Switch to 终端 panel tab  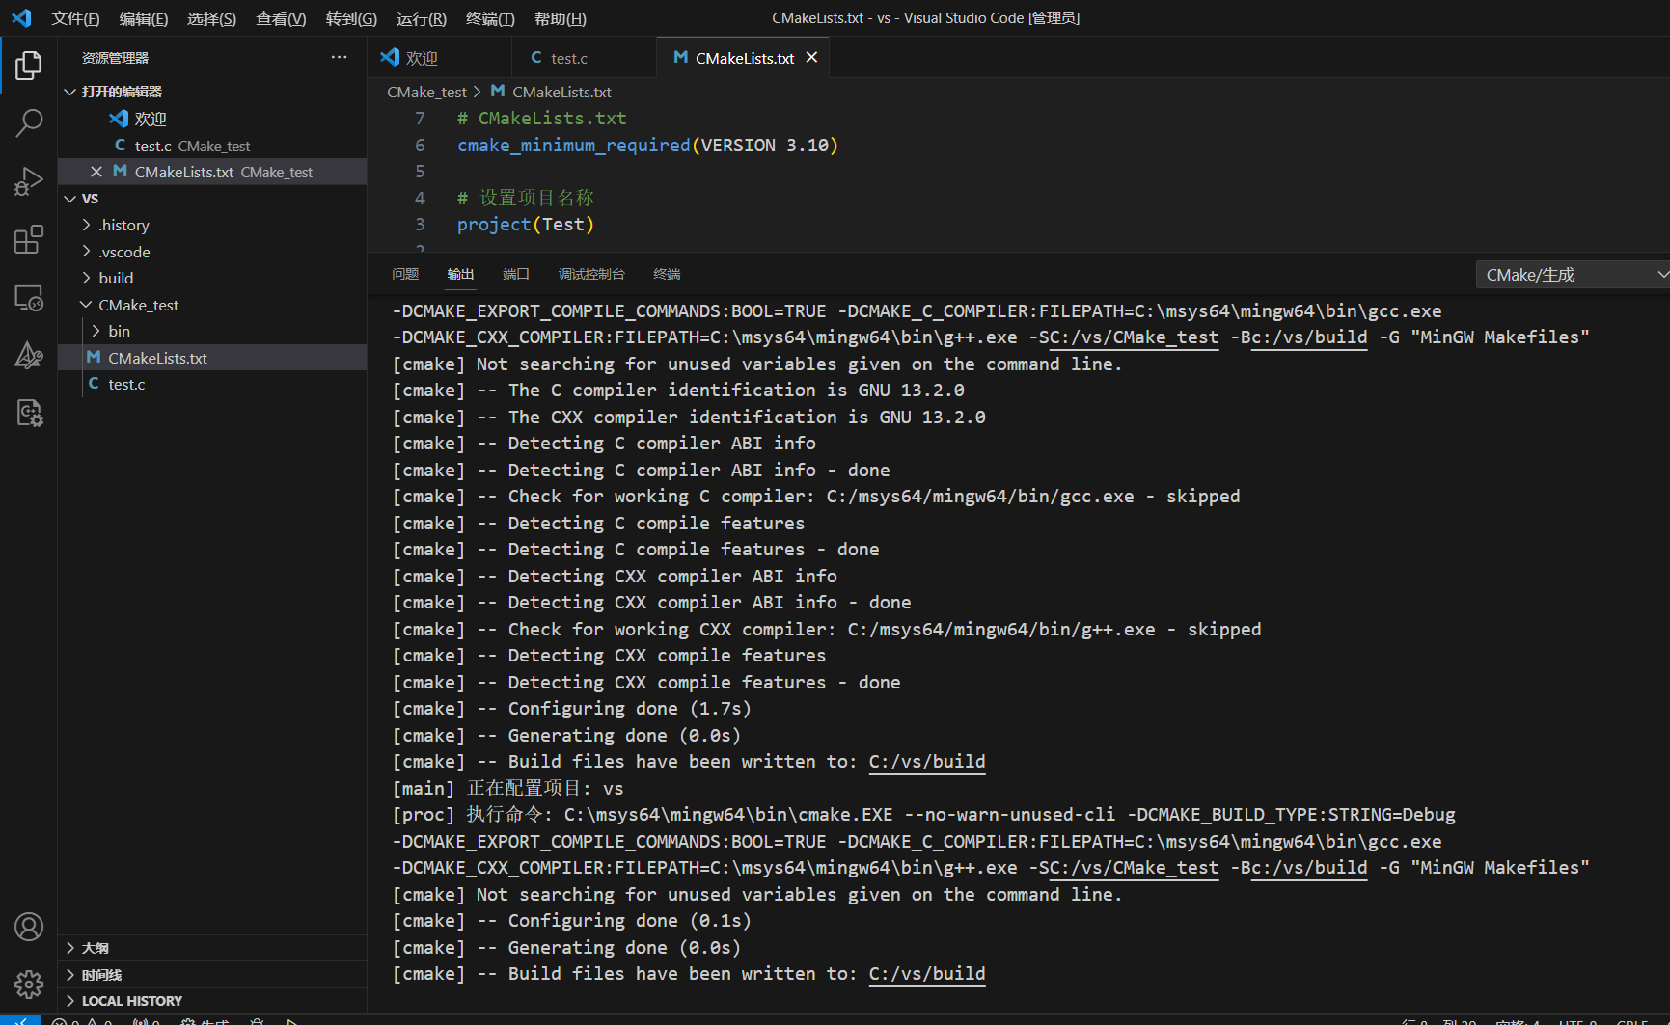[667, 275]
